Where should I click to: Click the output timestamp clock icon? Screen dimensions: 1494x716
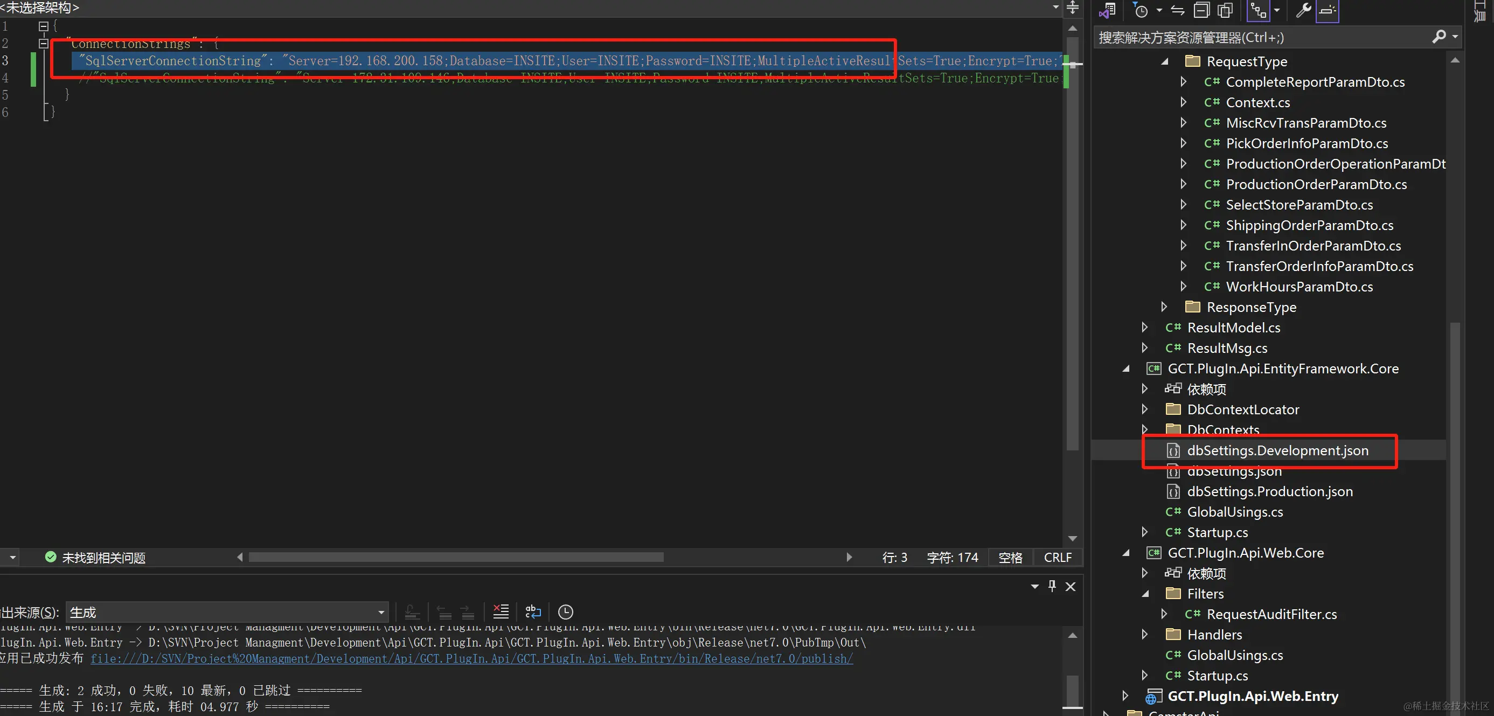566,611
